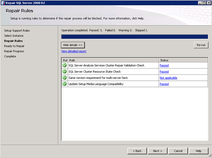Select the Ready to Repair step

coord(14,46)
